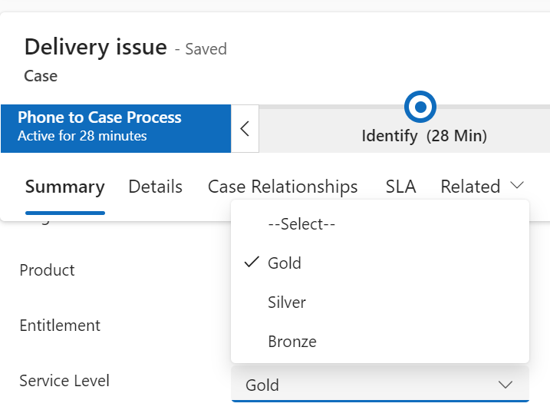
Task: Click the Service Level field label
Action: tap(64, 381)
